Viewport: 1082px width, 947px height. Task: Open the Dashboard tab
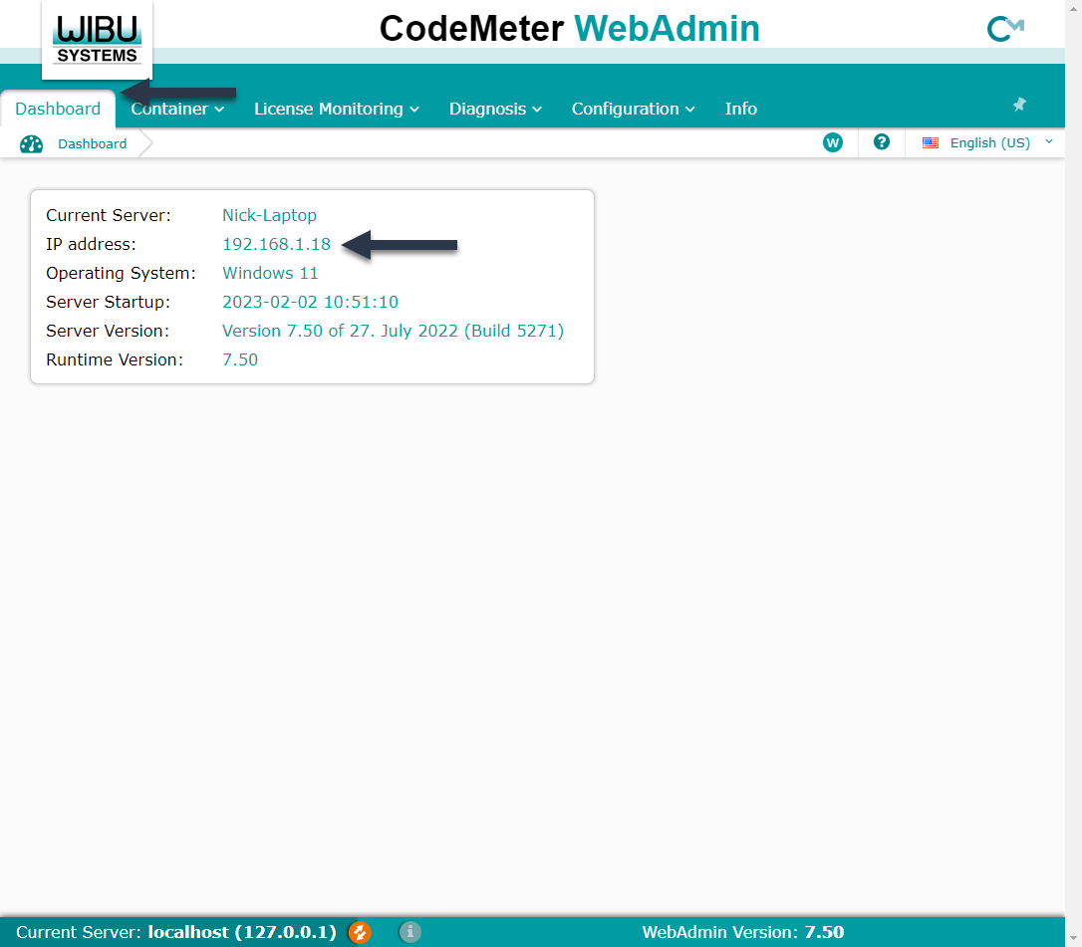point(58,109)
